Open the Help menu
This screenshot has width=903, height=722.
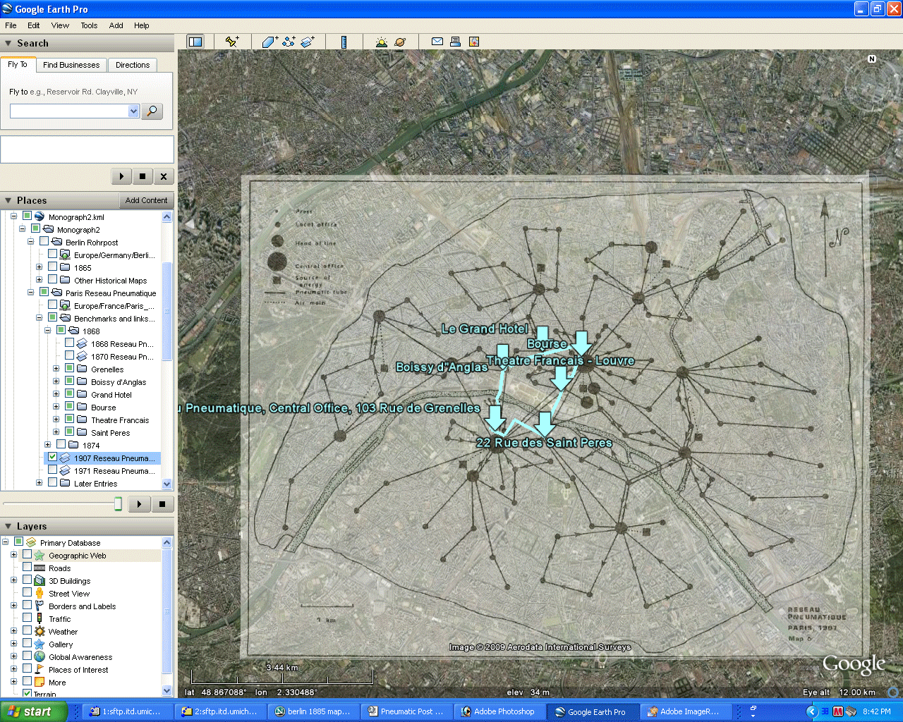click(142, 25)
